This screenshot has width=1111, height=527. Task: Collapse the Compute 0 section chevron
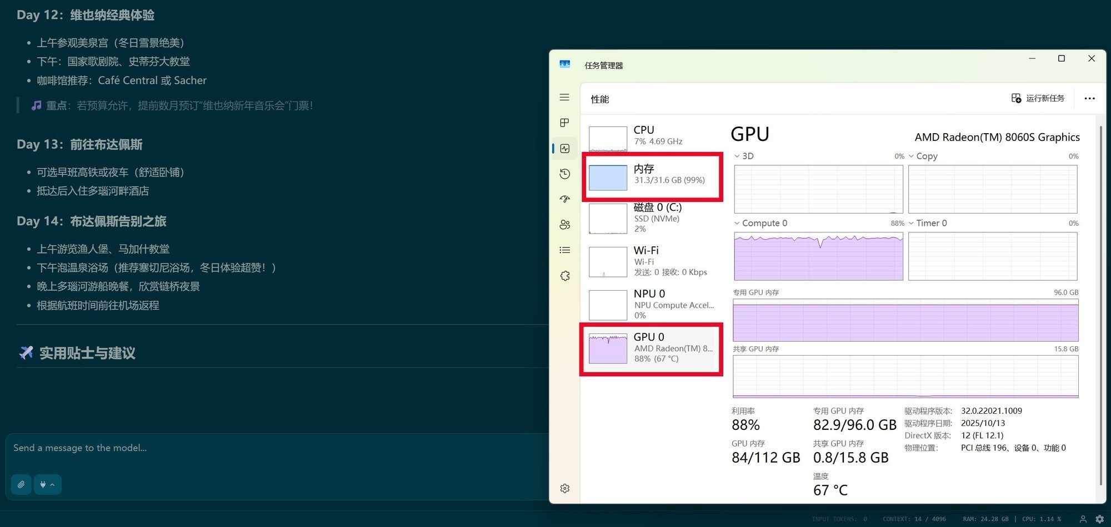[735, 223]
